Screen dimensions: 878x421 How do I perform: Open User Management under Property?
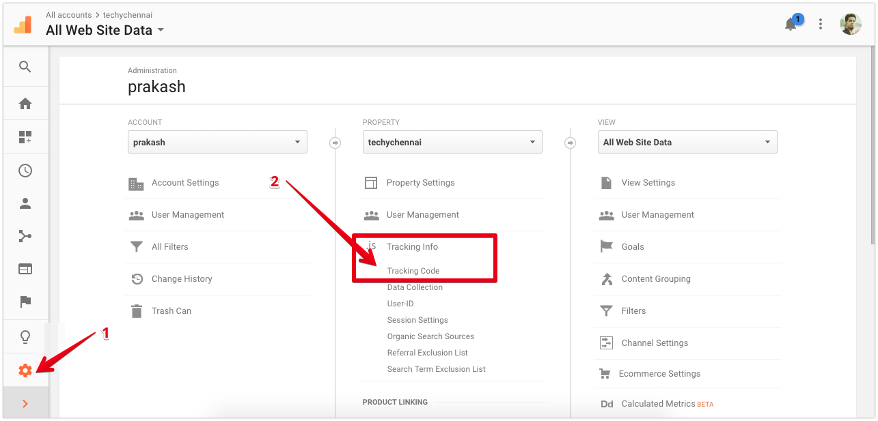coord(423,215)
